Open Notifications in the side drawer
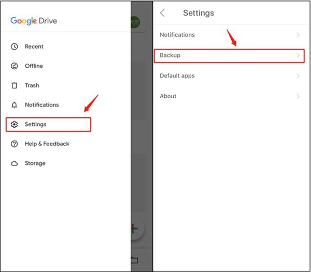Viewport: 311px width, 272px height. tap(42, 105)
